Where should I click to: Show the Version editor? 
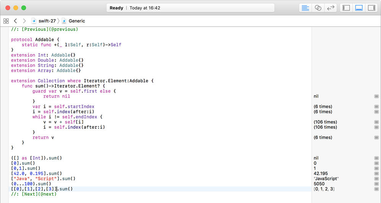[330, 8]
